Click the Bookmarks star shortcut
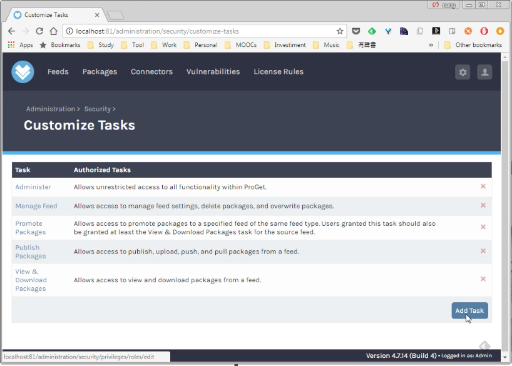 (60, 45)
